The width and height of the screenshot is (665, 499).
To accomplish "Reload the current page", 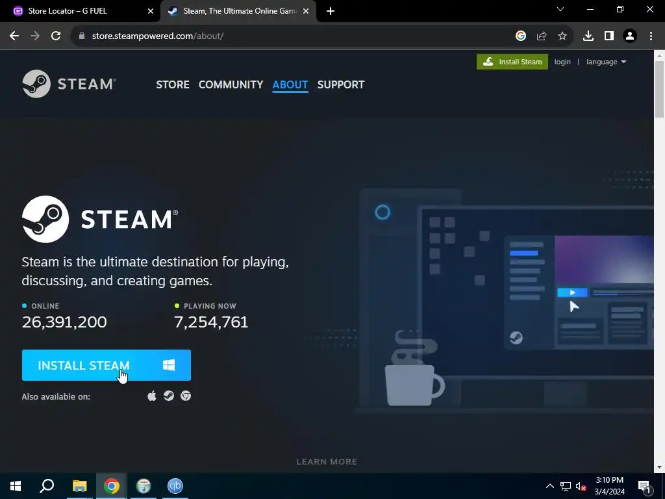I will (x=56, y=36).
